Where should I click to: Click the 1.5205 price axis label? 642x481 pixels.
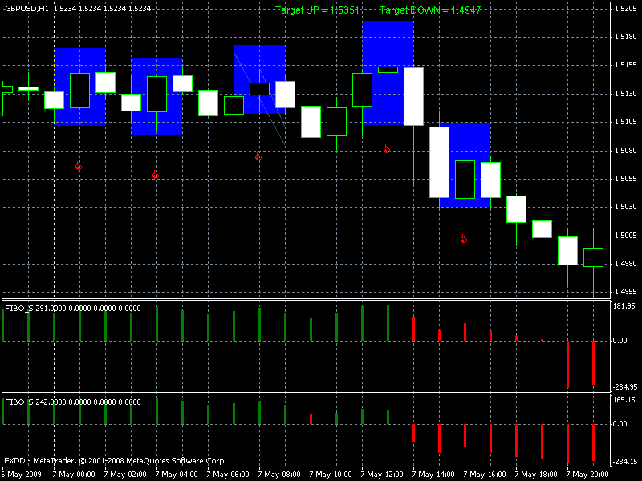point(625,9)
